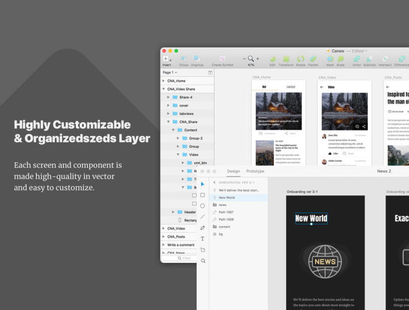Expand the cover folder group

(168, 106)
